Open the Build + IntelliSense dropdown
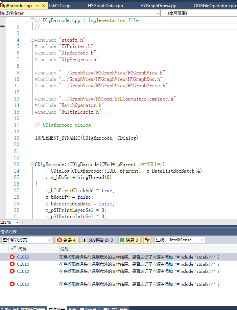 coord(203,240)
